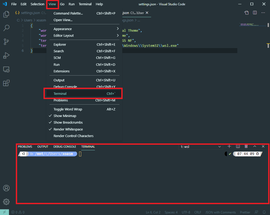
Task: Select Search in the View menu
Action: tap(84, 51)
